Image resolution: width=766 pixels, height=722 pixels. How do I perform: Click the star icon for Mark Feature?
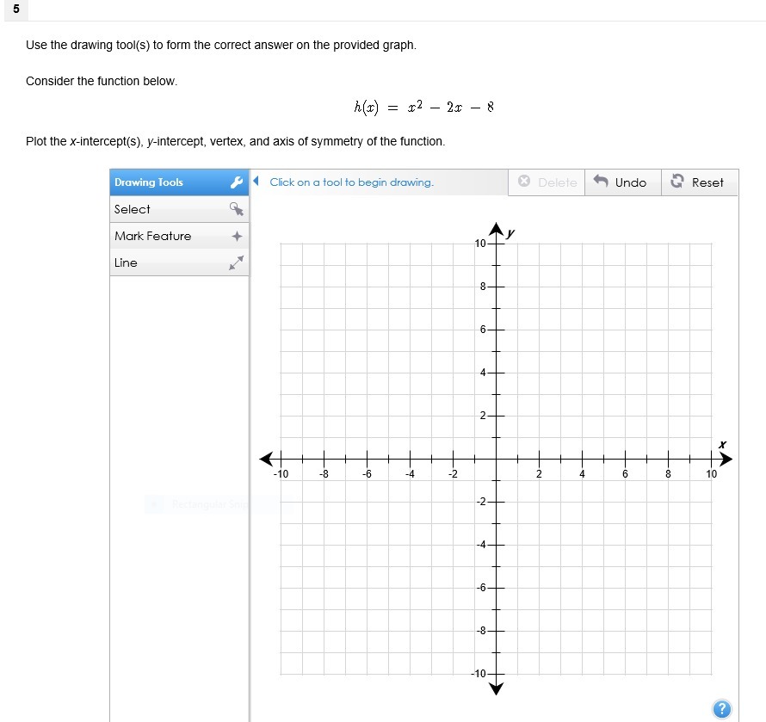pos(237,237)
